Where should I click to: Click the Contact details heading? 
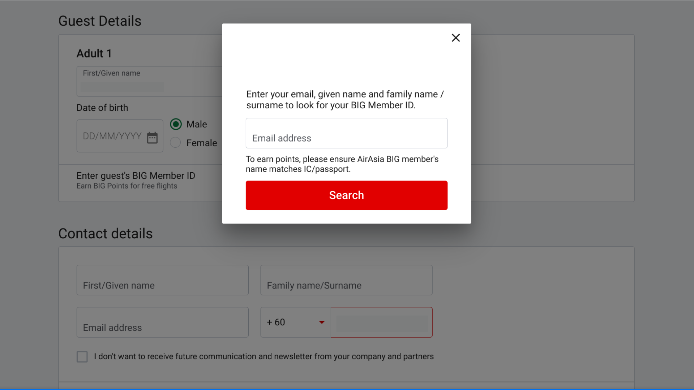(x=105, y=234)
